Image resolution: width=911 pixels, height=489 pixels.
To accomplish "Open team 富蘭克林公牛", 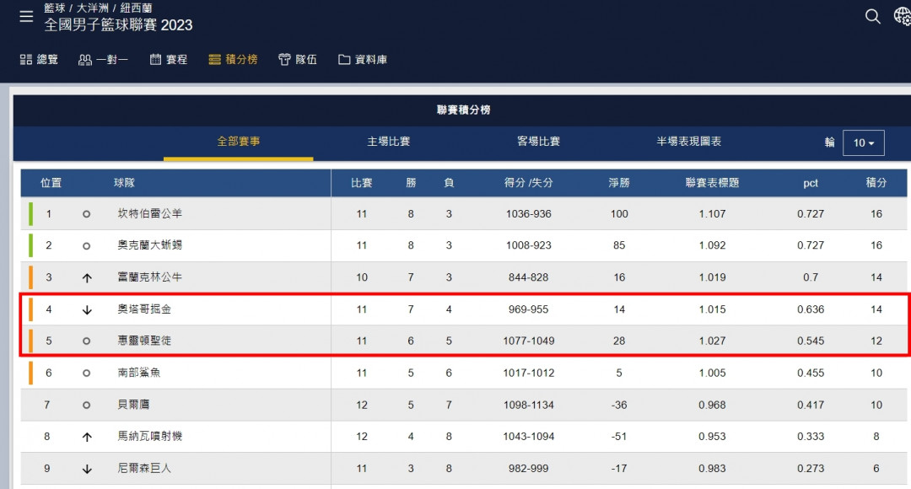I will 150,277.
